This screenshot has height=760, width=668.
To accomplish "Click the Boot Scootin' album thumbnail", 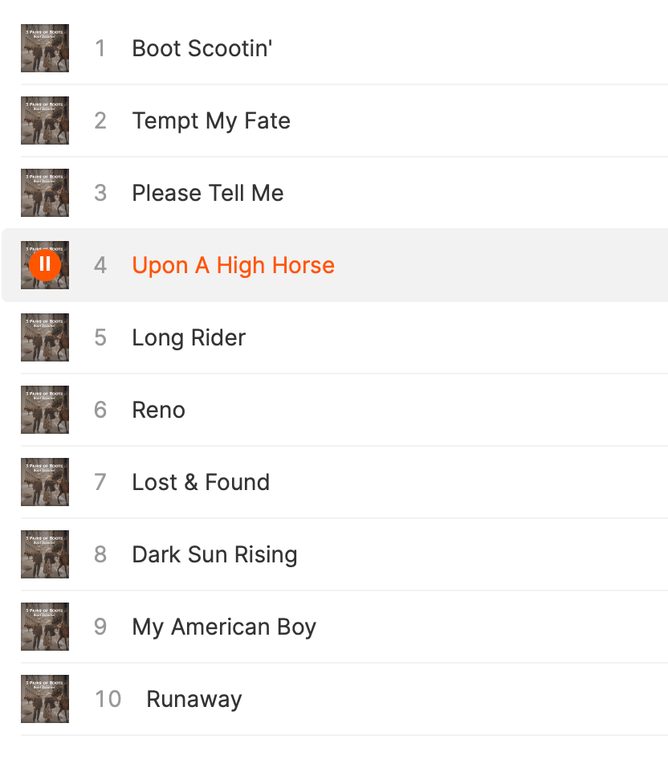I will pos(45,48).
